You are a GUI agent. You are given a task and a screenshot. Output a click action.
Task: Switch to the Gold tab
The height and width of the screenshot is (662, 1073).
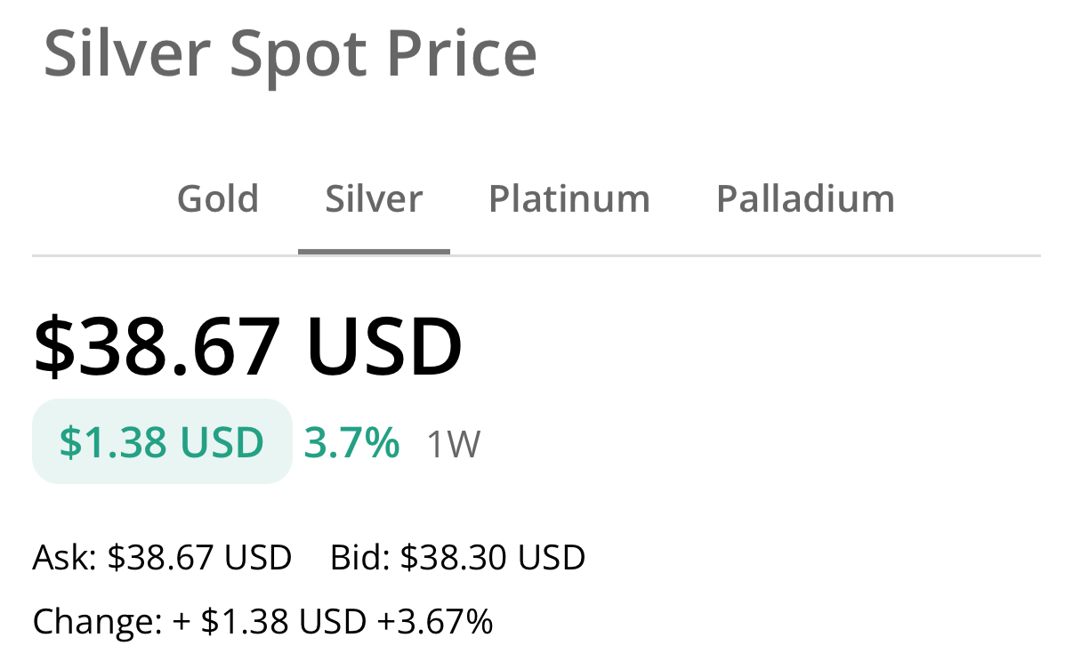tap(218, 198)
